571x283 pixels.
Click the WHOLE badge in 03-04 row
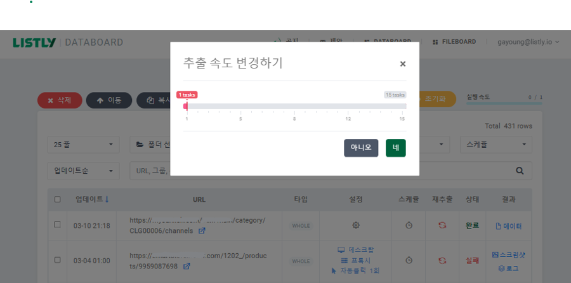point(301,261)
